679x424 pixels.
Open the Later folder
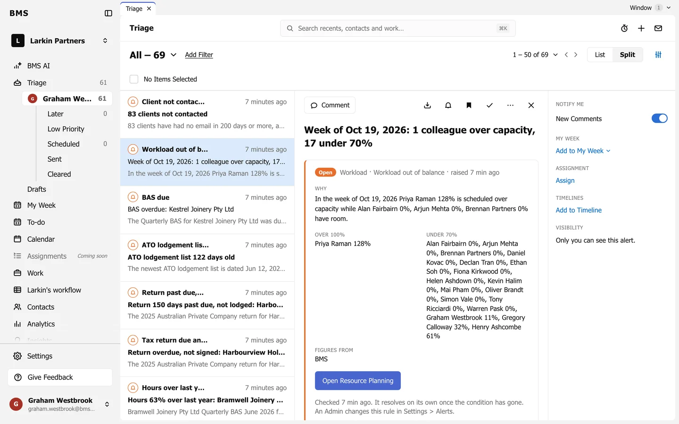coord(56,114)
